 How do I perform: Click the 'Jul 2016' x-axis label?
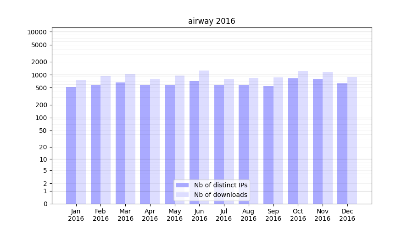[x=224, y=215]
